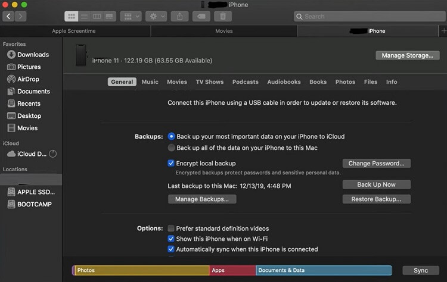Switch to column view in toolbar
The height and width of the screenshot is (282, 447).
[97, 17]
